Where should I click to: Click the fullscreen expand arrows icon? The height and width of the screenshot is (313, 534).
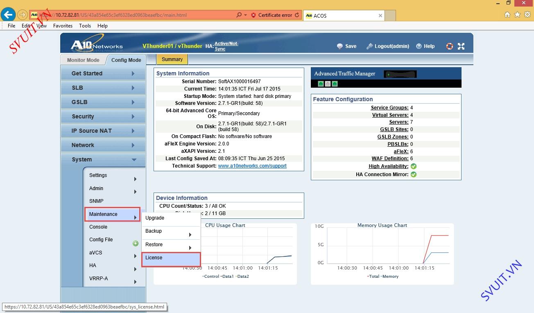coord(461,46)
